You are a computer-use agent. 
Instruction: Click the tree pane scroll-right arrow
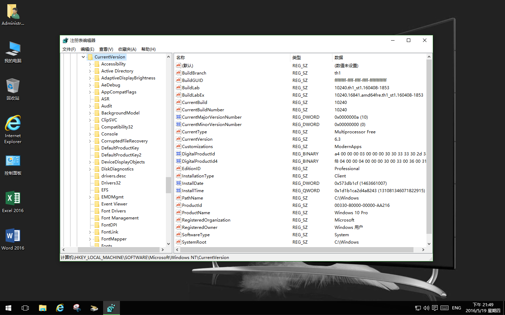click(x=162, y=250)
